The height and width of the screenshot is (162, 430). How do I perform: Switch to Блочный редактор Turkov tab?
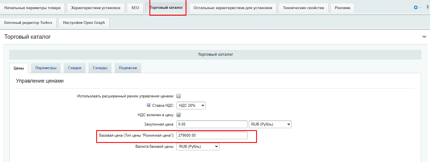tap(28, 23)
